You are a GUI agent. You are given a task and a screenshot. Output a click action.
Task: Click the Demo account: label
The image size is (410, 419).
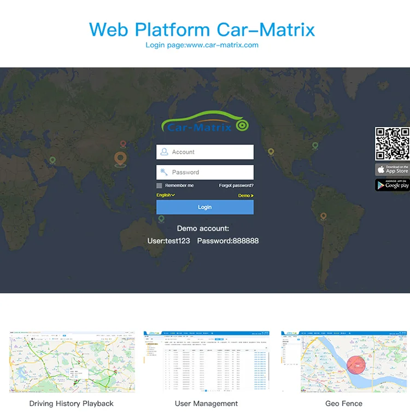[x=203, y=229]
